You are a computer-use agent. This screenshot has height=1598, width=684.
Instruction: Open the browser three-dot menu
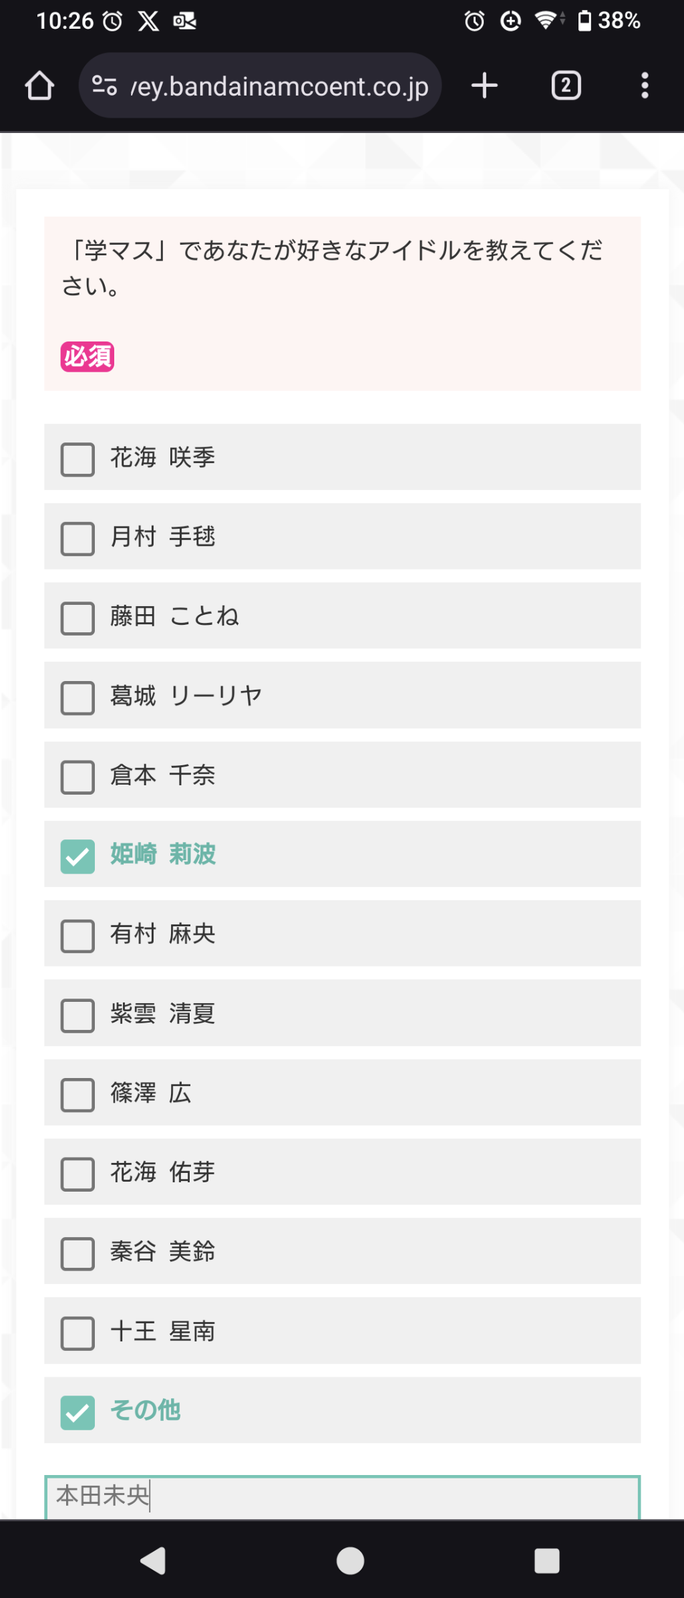coord(645,86)
